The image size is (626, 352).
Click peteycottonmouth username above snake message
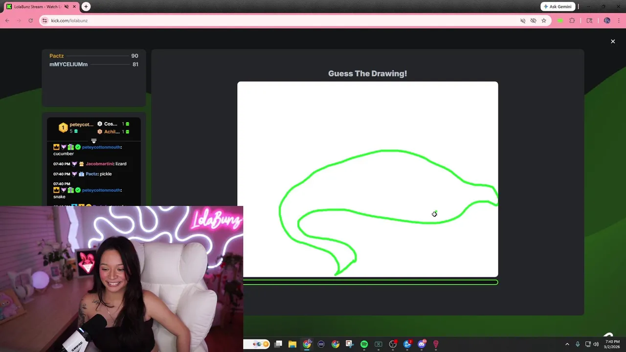click(x=101, y=190)
